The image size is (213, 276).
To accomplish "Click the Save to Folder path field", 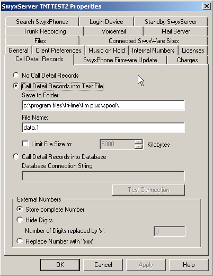I will tap(103, 105).
